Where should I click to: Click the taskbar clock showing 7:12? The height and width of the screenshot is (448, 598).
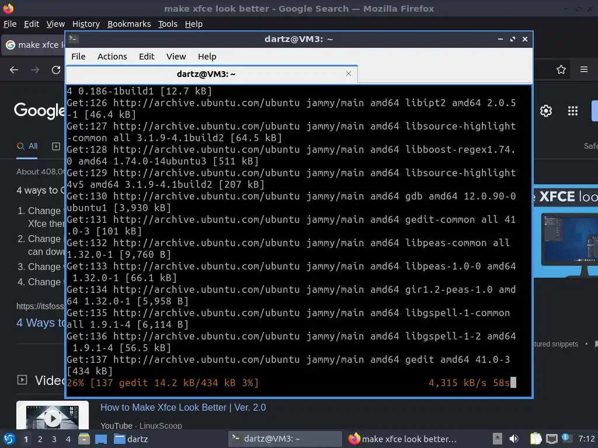(586, 439)
